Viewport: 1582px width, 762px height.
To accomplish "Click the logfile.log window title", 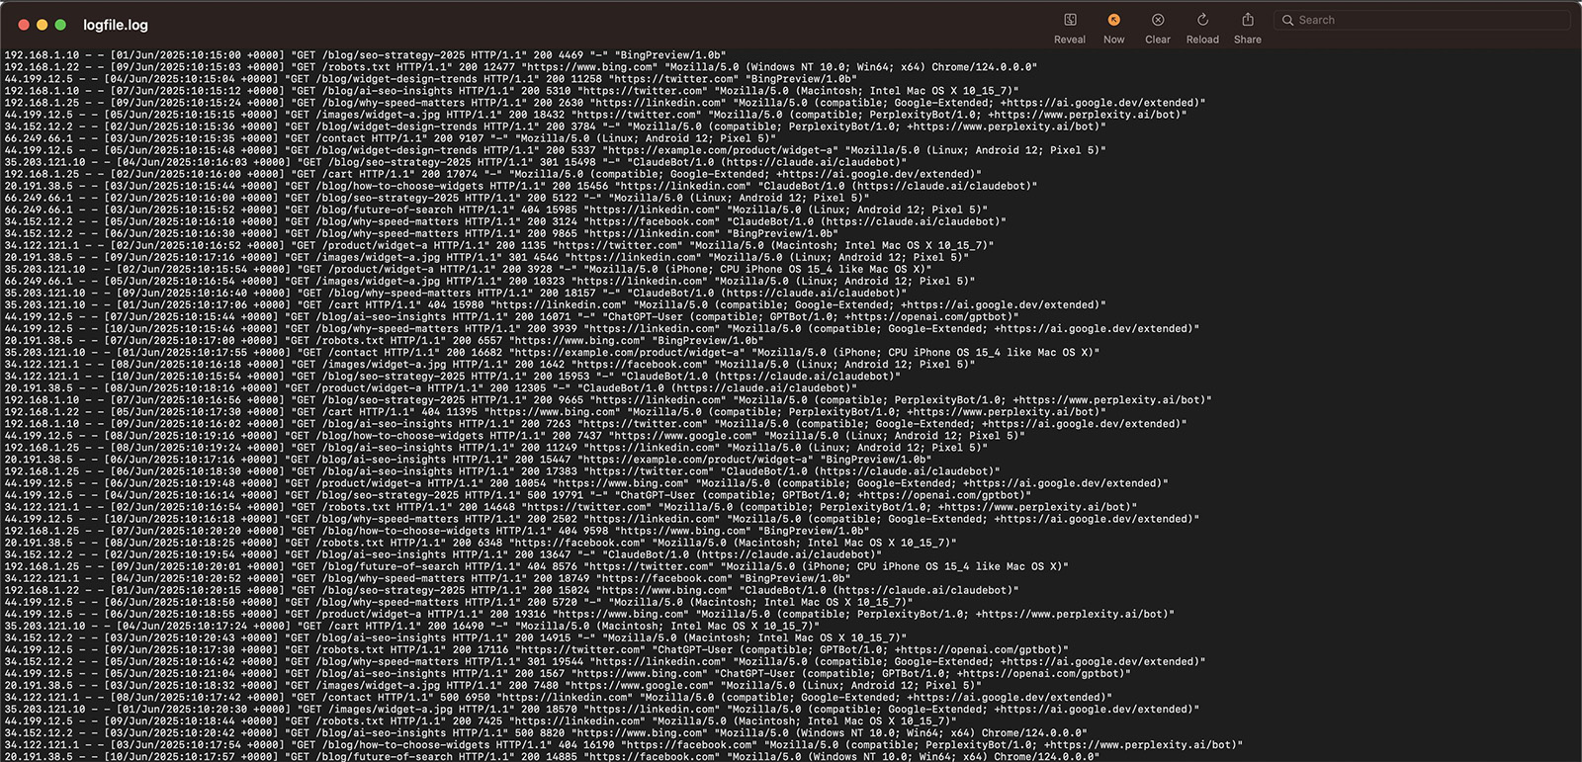I will tap(116, 25).
